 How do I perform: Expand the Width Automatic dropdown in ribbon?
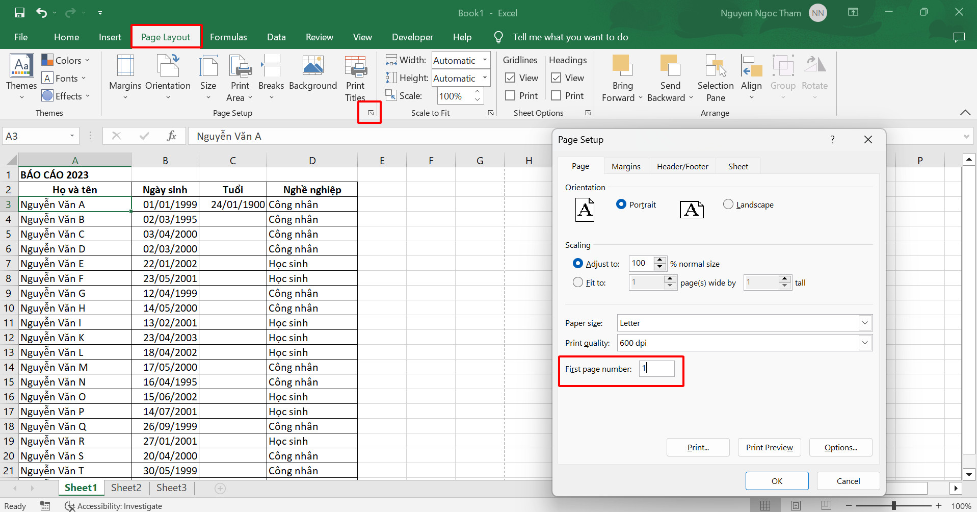click(x=485, y=60)
